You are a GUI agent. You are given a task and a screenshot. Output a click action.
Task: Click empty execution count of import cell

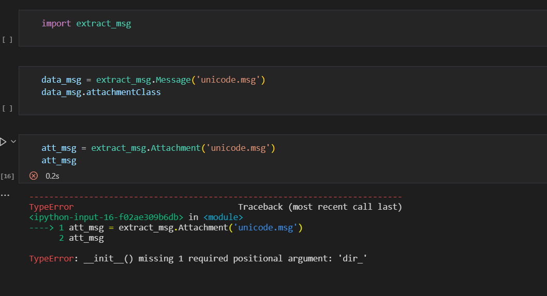pyautogui.click(x=7, y=40)
